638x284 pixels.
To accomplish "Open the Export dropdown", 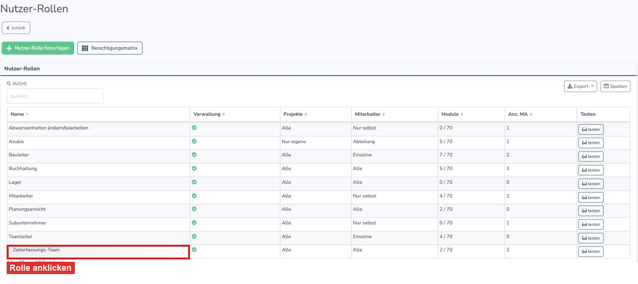I will (580, 86).
